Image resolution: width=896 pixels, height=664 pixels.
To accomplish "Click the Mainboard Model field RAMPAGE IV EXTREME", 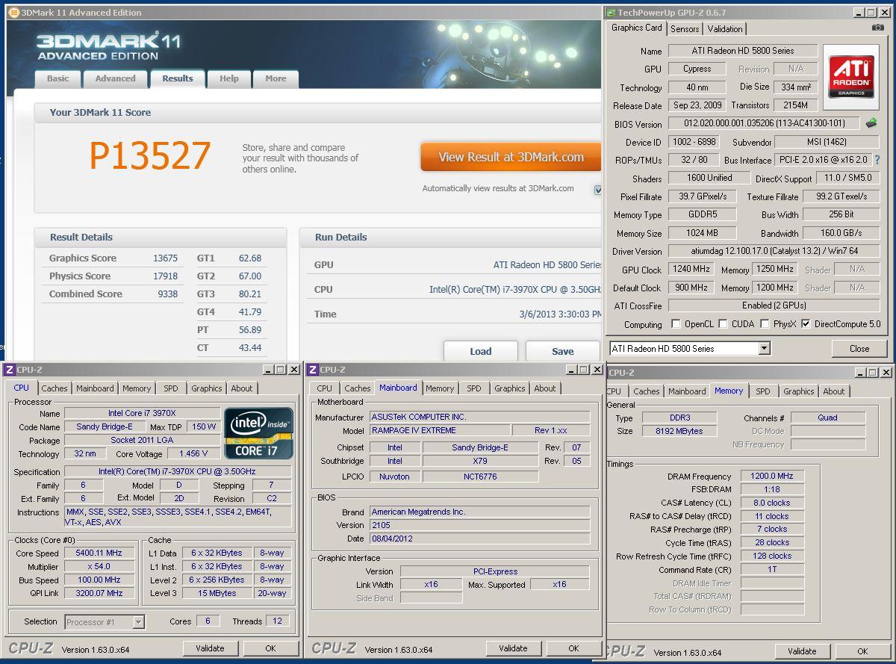I will pos(439,430).
